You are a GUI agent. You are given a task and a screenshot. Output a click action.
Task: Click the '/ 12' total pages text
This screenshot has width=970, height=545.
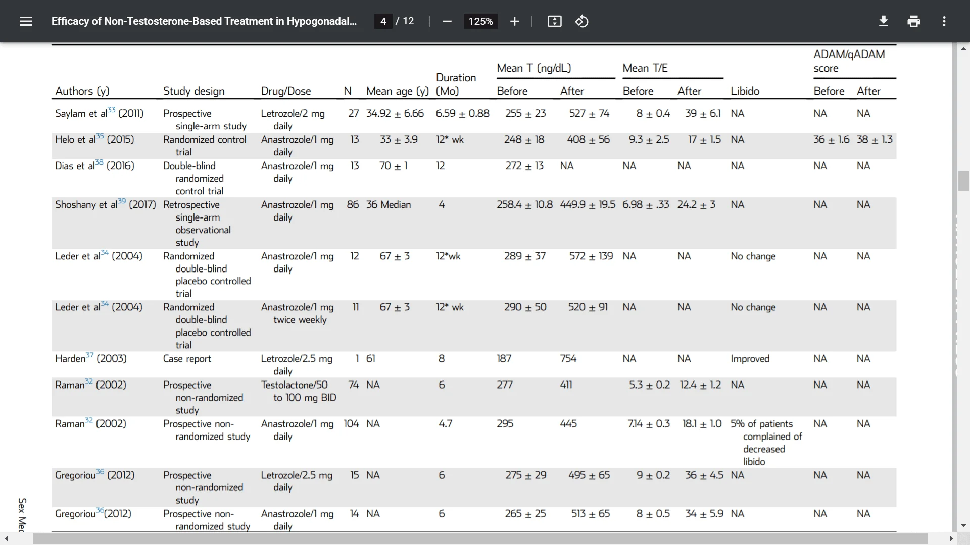pos(405,21)
